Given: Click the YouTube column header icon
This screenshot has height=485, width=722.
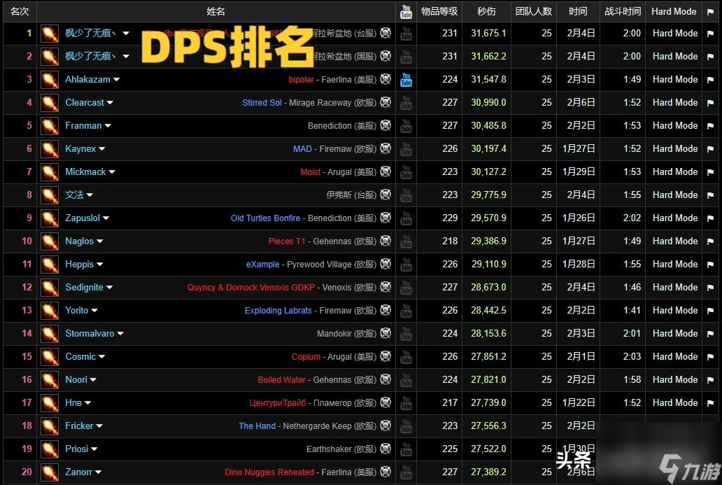Looking at the screenshot, I should [406, 11].
